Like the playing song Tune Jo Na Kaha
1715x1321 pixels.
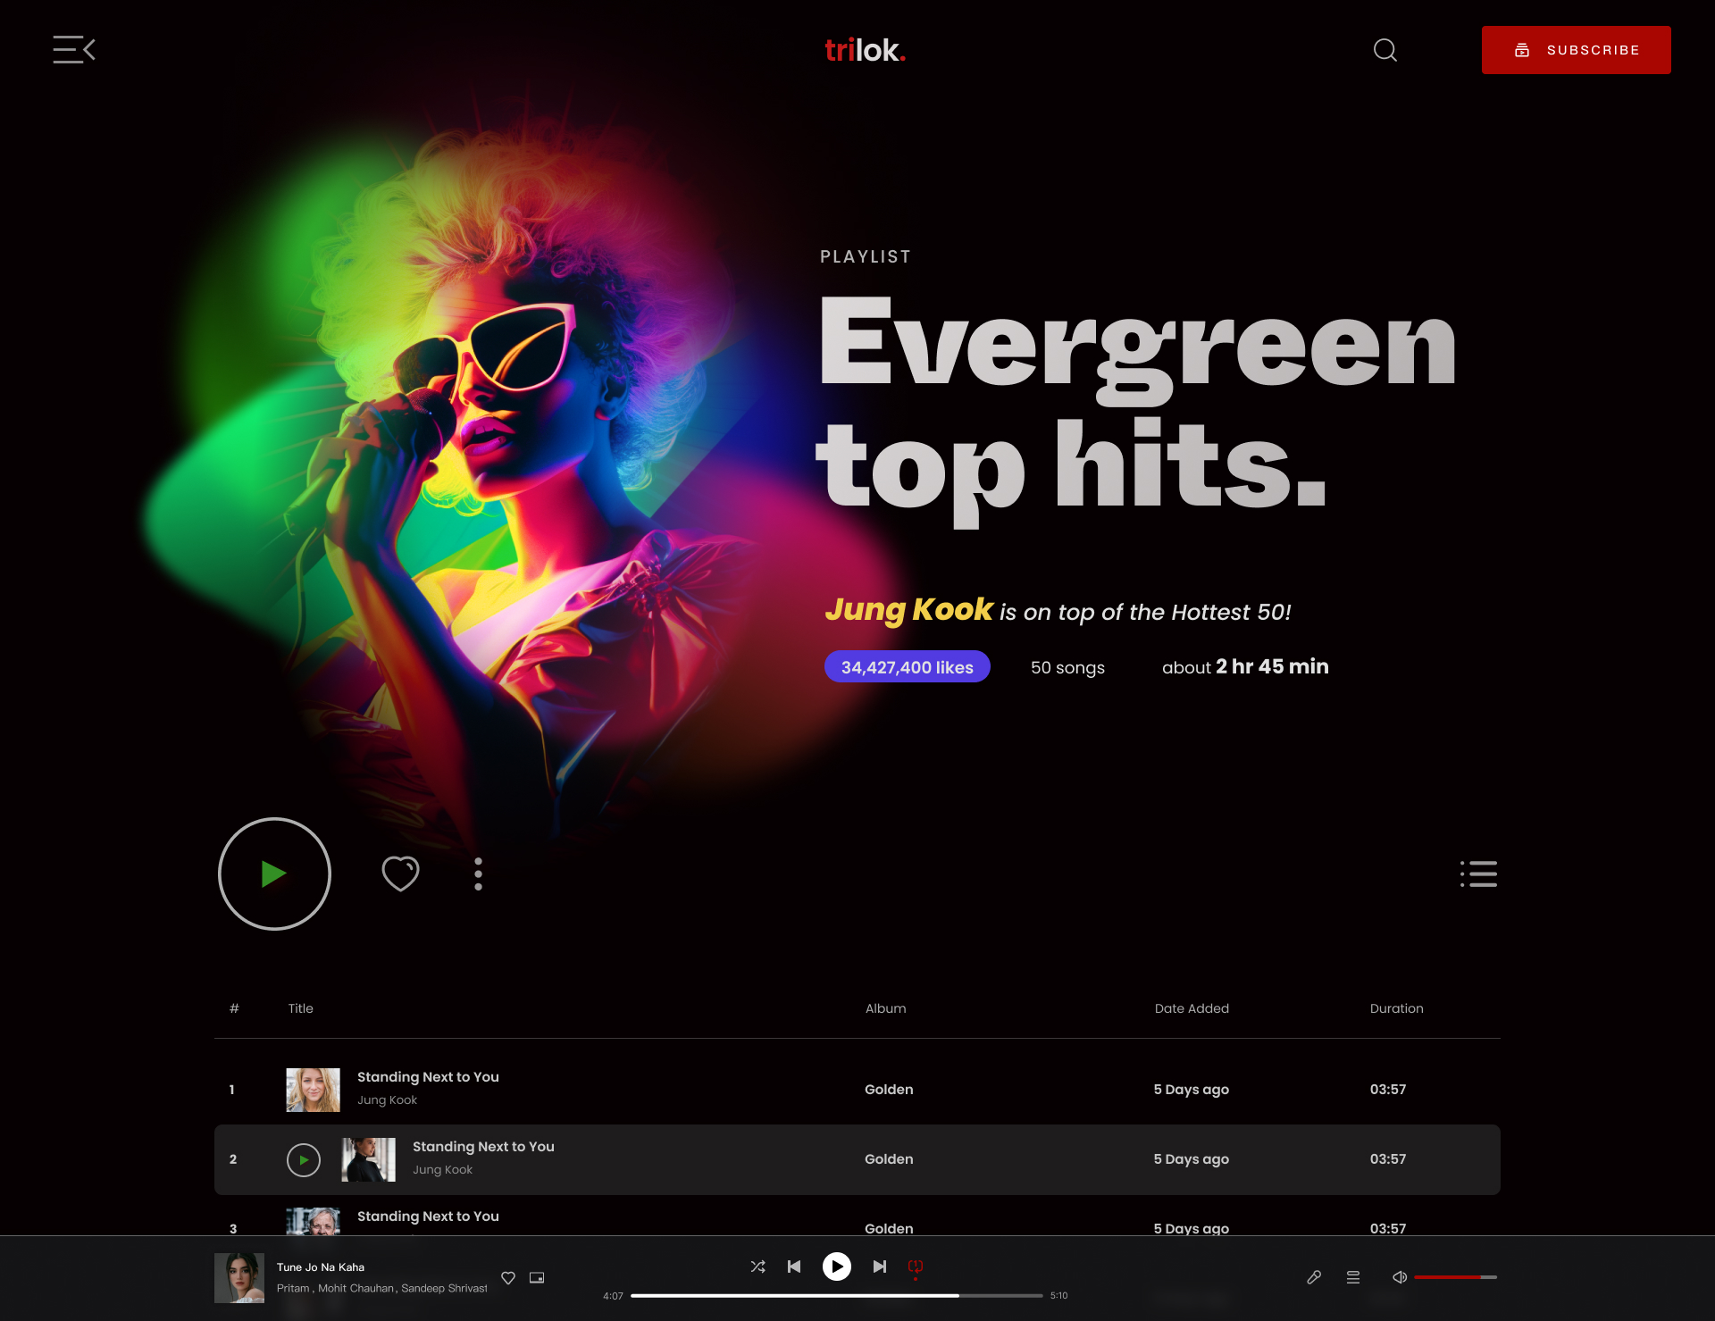point(507,1277)
